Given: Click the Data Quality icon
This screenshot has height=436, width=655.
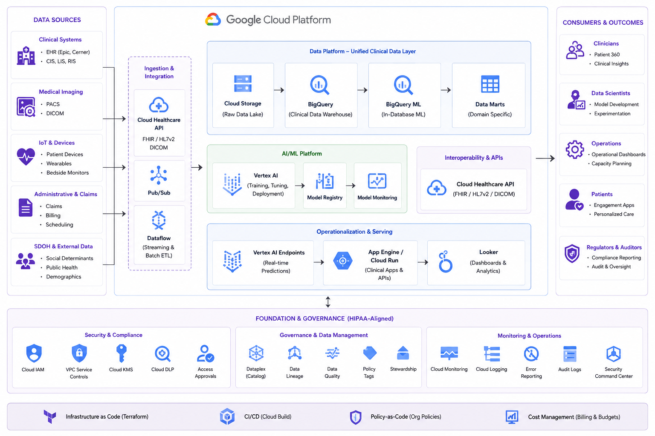Looking at the screenshot, I should (x=332, y=353).
